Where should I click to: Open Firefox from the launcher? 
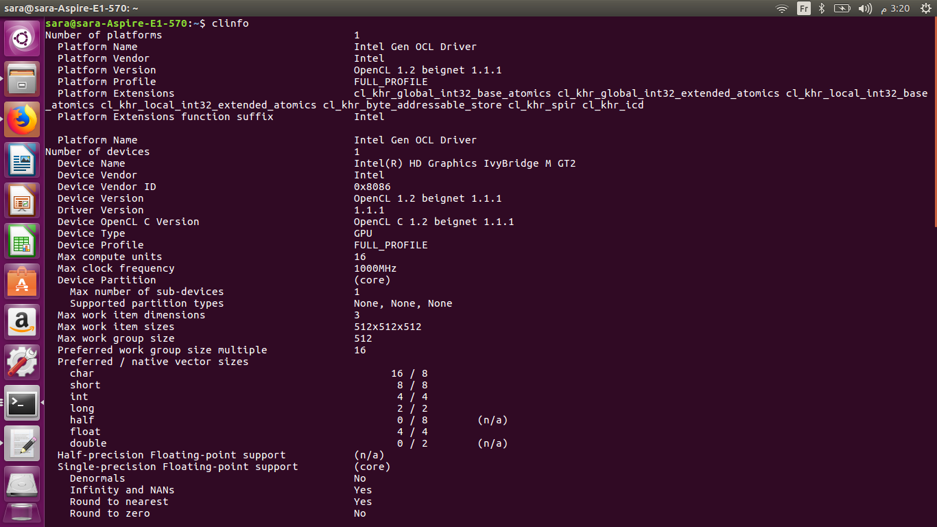click(x=22, y=119)
